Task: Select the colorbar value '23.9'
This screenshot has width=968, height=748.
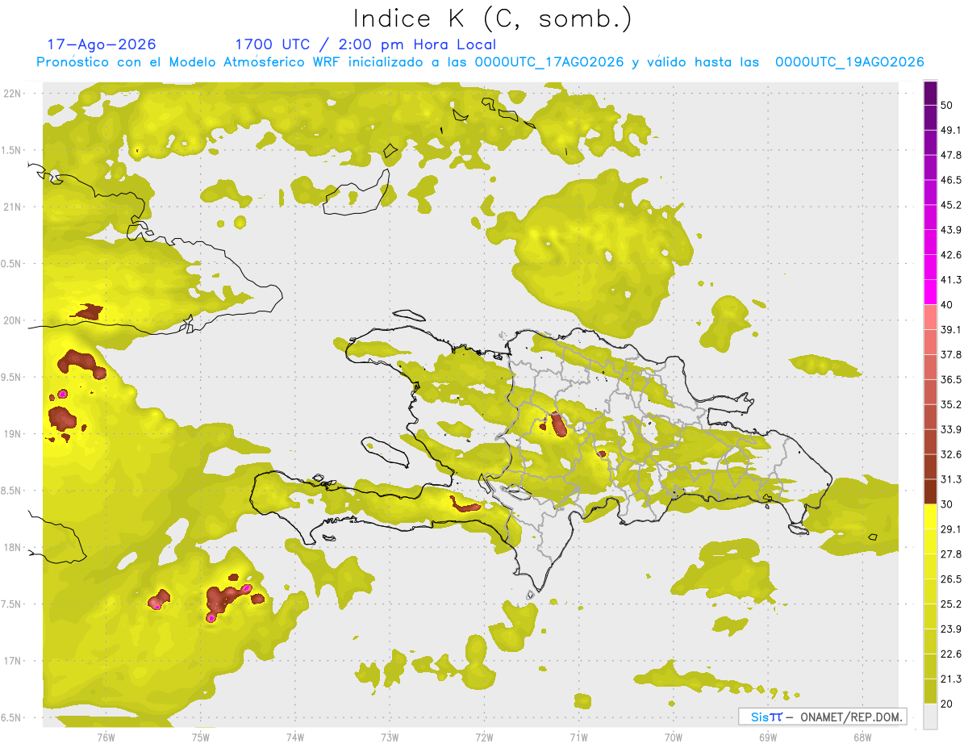Action: tap(951, 629)
